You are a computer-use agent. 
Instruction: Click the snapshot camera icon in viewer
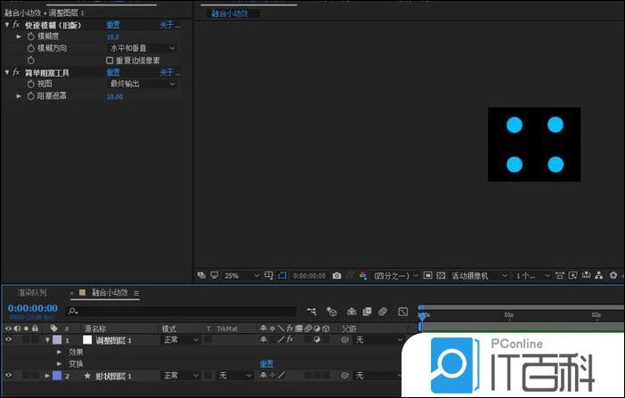click(x=337, y=276)
